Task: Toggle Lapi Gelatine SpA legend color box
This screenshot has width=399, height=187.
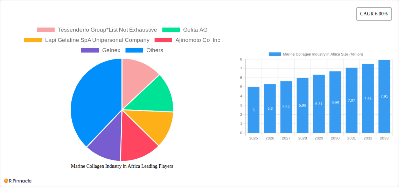Action: click(x=33, y=40)
